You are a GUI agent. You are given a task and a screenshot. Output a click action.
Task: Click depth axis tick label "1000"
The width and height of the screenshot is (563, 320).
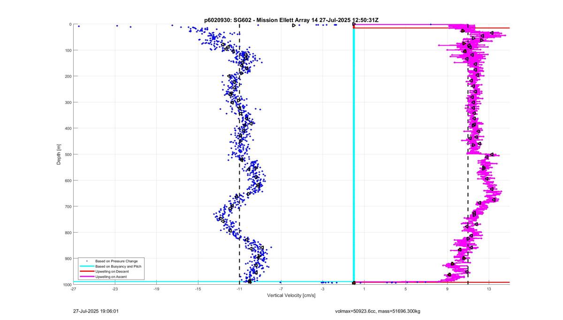click(67, 285)
